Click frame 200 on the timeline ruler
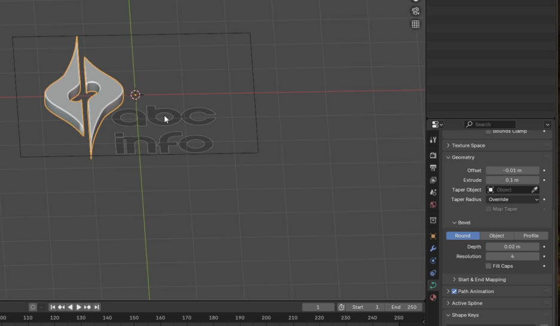The width and height of the screenshot is (560, 326). pyautogui.click(x=266, y=318)
